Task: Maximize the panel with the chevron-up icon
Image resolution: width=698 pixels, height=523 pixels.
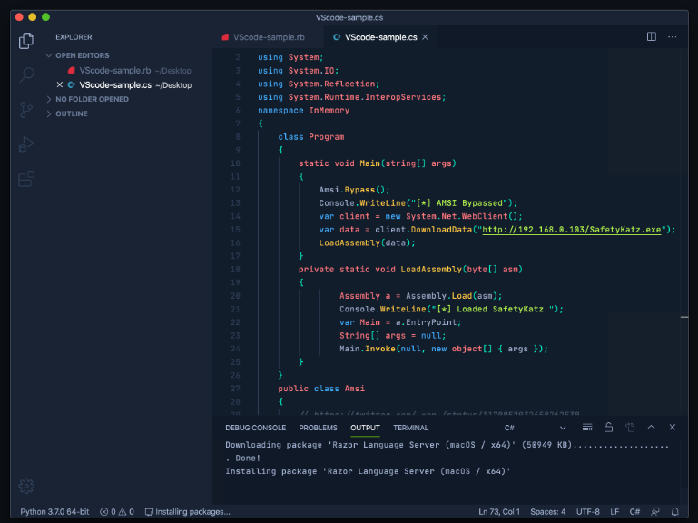Action: (652, 428)
